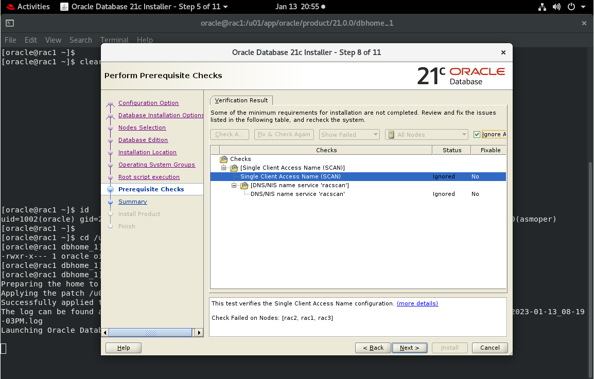Screen dimensions: 594x379
Task: Click the installer Help button
Action: pyautogui.click(x=124, y=348)
